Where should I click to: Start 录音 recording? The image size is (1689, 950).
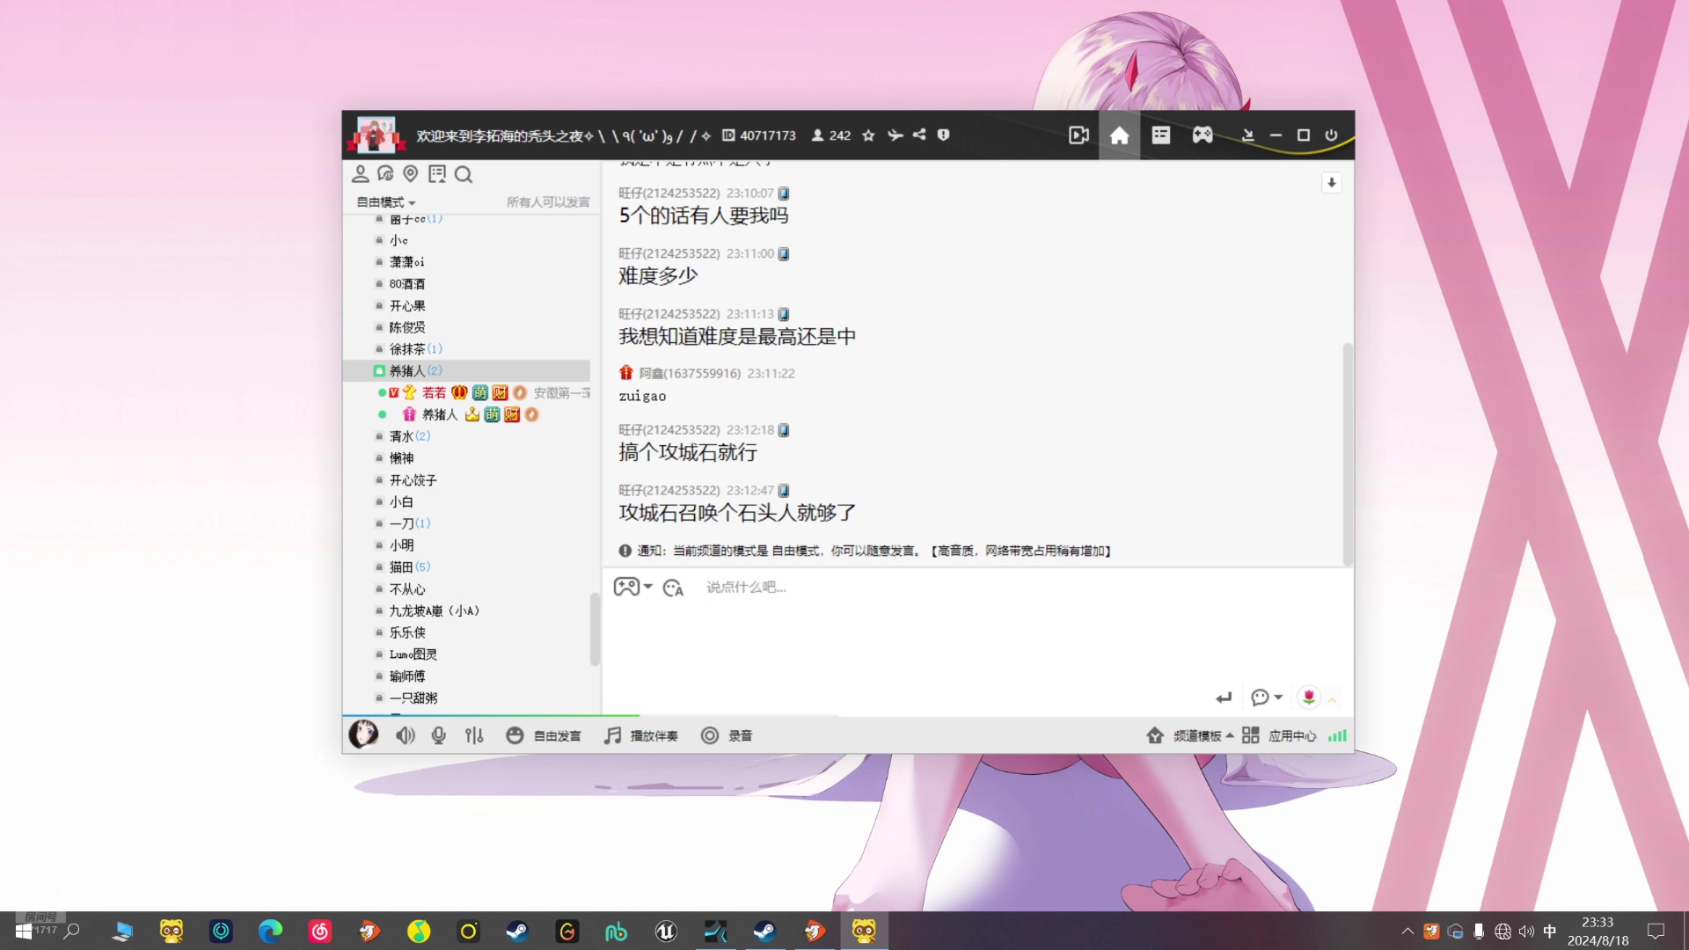pos(727,735)
